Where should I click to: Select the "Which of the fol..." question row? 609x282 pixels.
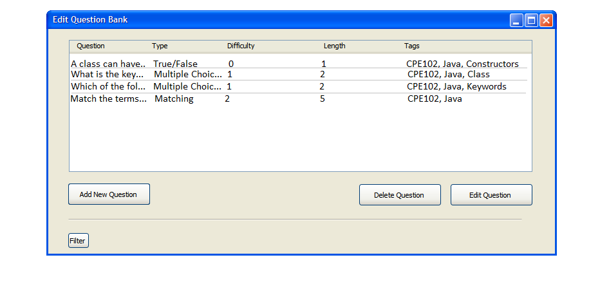tap(108, 87)
